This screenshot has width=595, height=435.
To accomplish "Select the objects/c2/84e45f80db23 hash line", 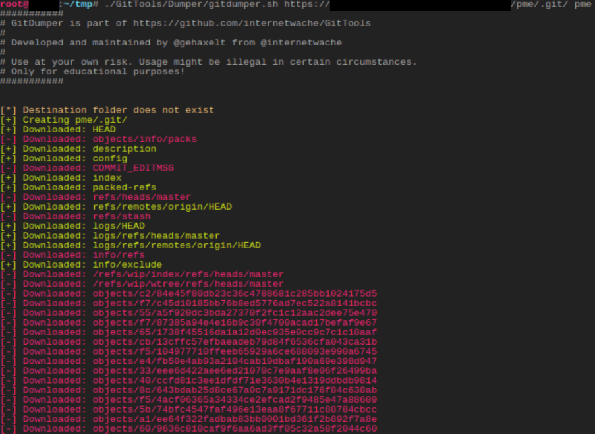I will click(235, 293).
